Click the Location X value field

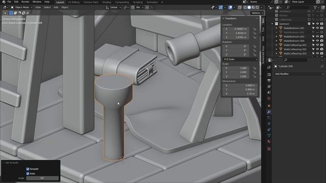click(x=235, y=29)
